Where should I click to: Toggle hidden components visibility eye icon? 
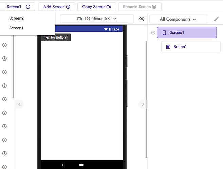coord(142,19)
